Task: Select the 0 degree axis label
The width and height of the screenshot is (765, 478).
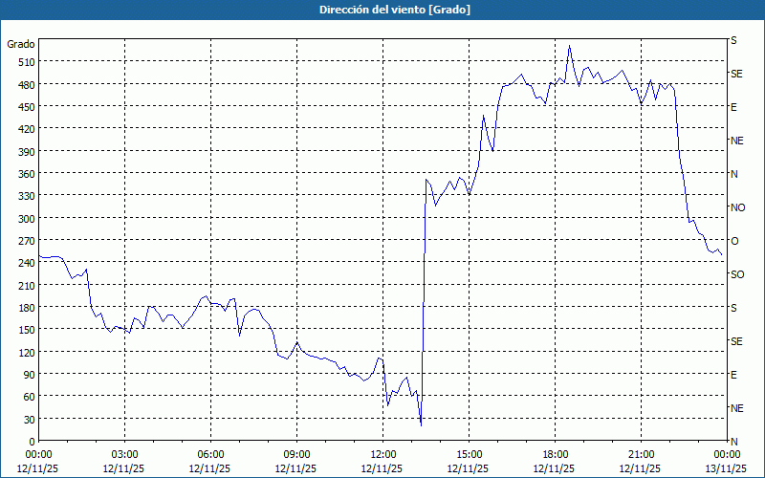Action: [33, 442]
